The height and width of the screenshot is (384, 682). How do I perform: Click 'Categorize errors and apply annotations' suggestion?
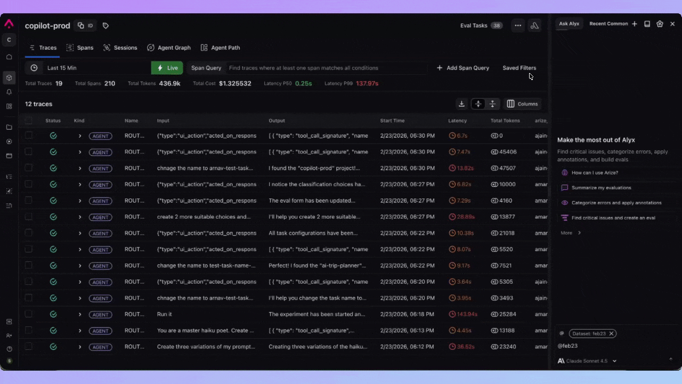point(616,203)
